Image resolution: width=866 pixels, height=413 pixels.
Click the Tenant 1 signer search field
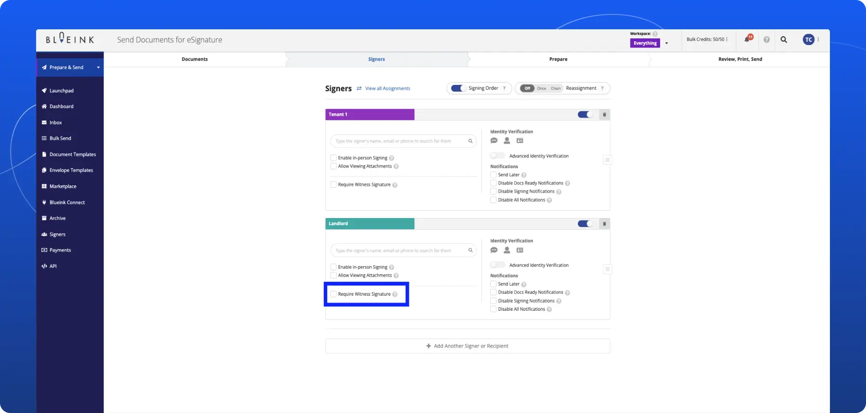click(403, 141)
